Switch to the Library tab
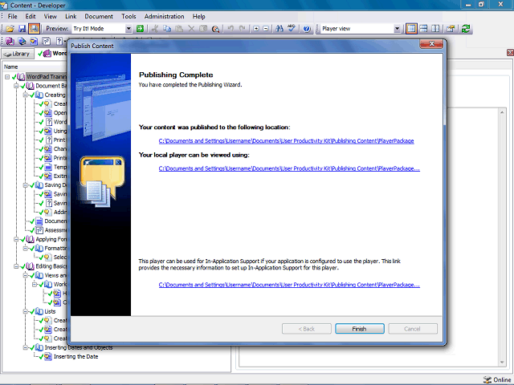Image resolution: width=514 pixels, height=385 pixels. point(18,54)
